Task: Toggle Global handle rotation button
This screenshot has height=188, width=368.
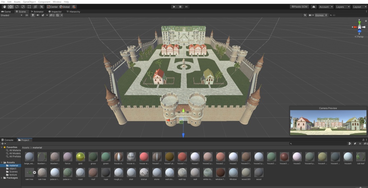Action: click(x=65, y=7)
